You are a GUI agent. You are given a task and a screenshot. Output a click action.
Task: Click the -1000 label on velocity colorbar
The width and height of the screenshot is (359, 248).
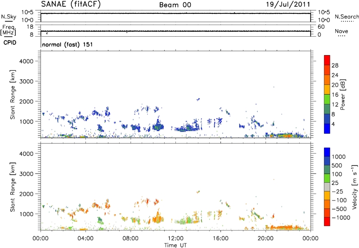pyautogui.click(x=341, y=218)
